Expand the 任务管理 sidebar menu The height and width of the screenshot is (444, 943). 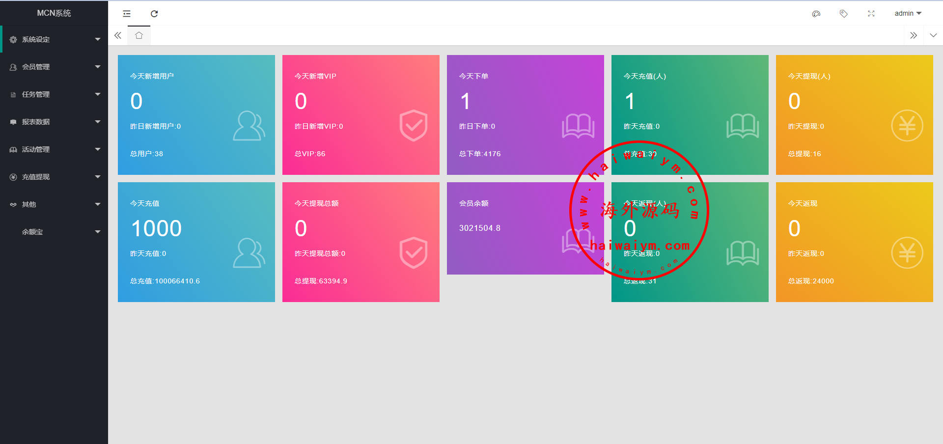(x=54, y=94)
